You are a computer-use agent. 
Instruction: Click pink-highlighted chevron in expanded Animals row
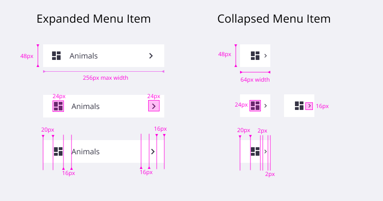(154, 106)
